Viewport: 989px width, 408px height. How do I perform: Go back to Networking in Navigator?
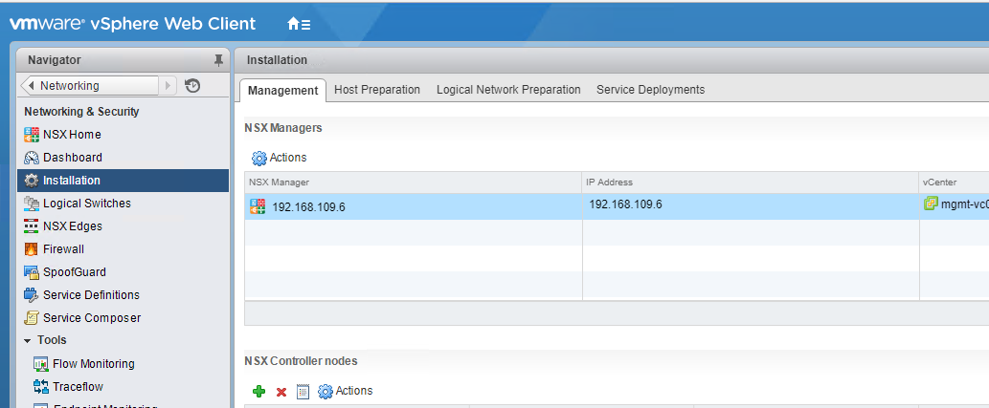[90, 86]
